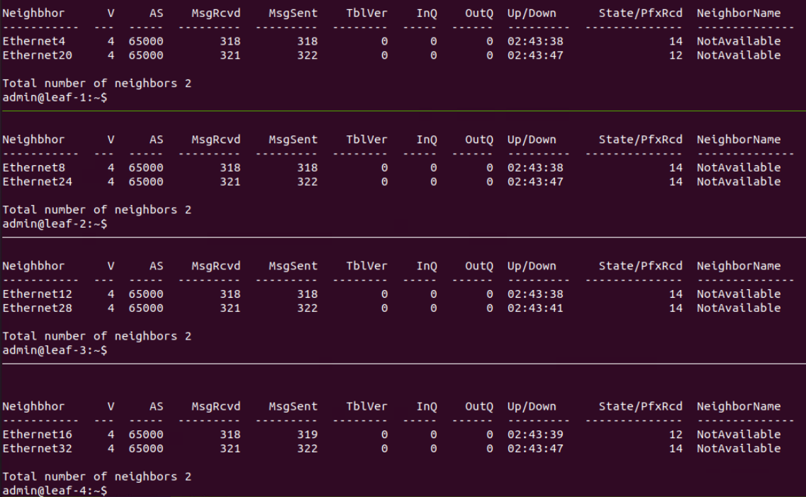Click NeighborName header in leaf-4 pane
Screen dimensions: 806x497
click(x=739, y=406)
